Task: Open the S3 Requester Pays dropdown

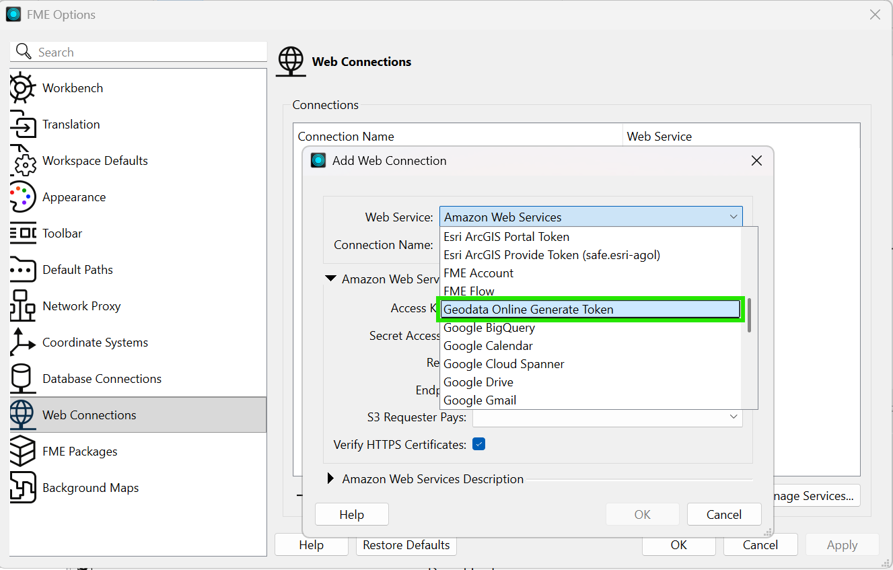Action: pos(607,417)
